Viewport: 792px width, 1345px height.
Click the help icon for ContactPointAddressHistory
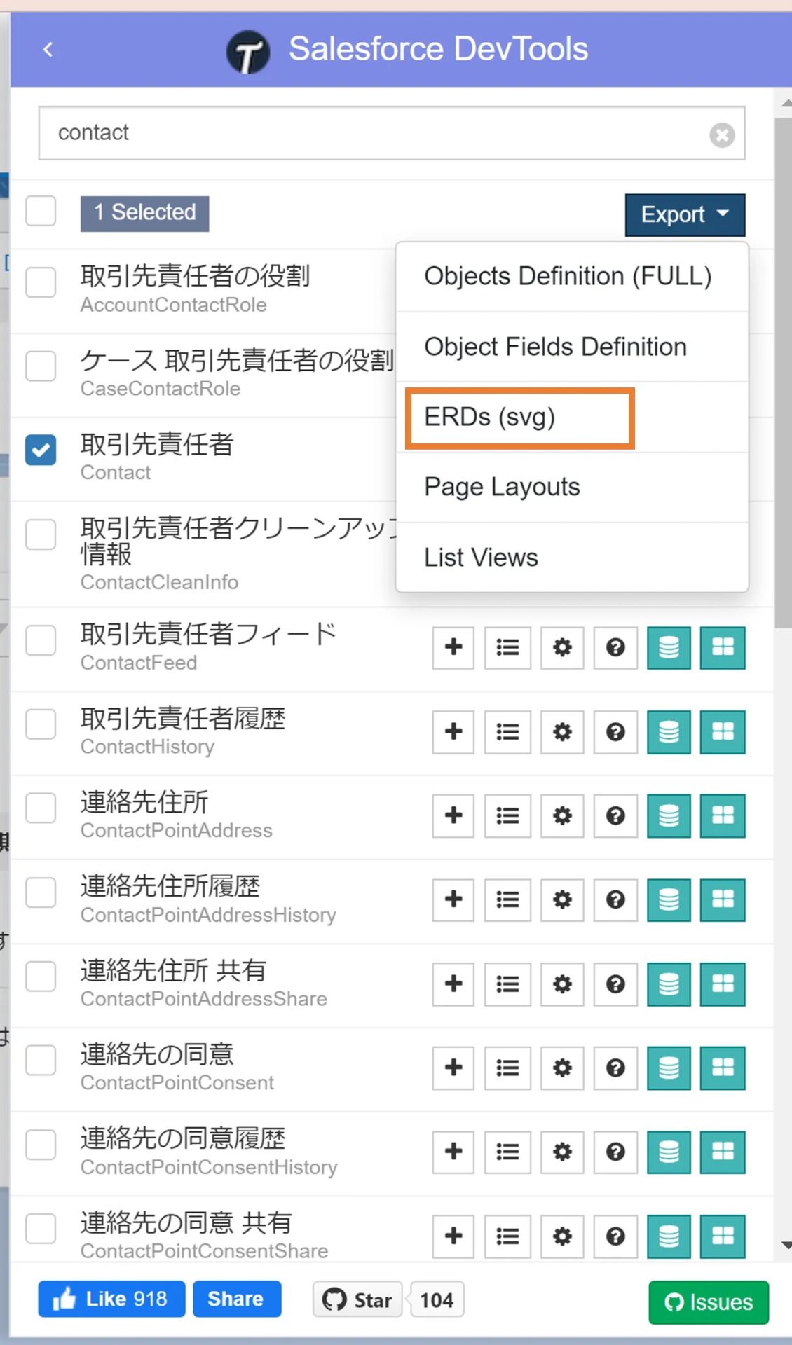coord(615,900)
